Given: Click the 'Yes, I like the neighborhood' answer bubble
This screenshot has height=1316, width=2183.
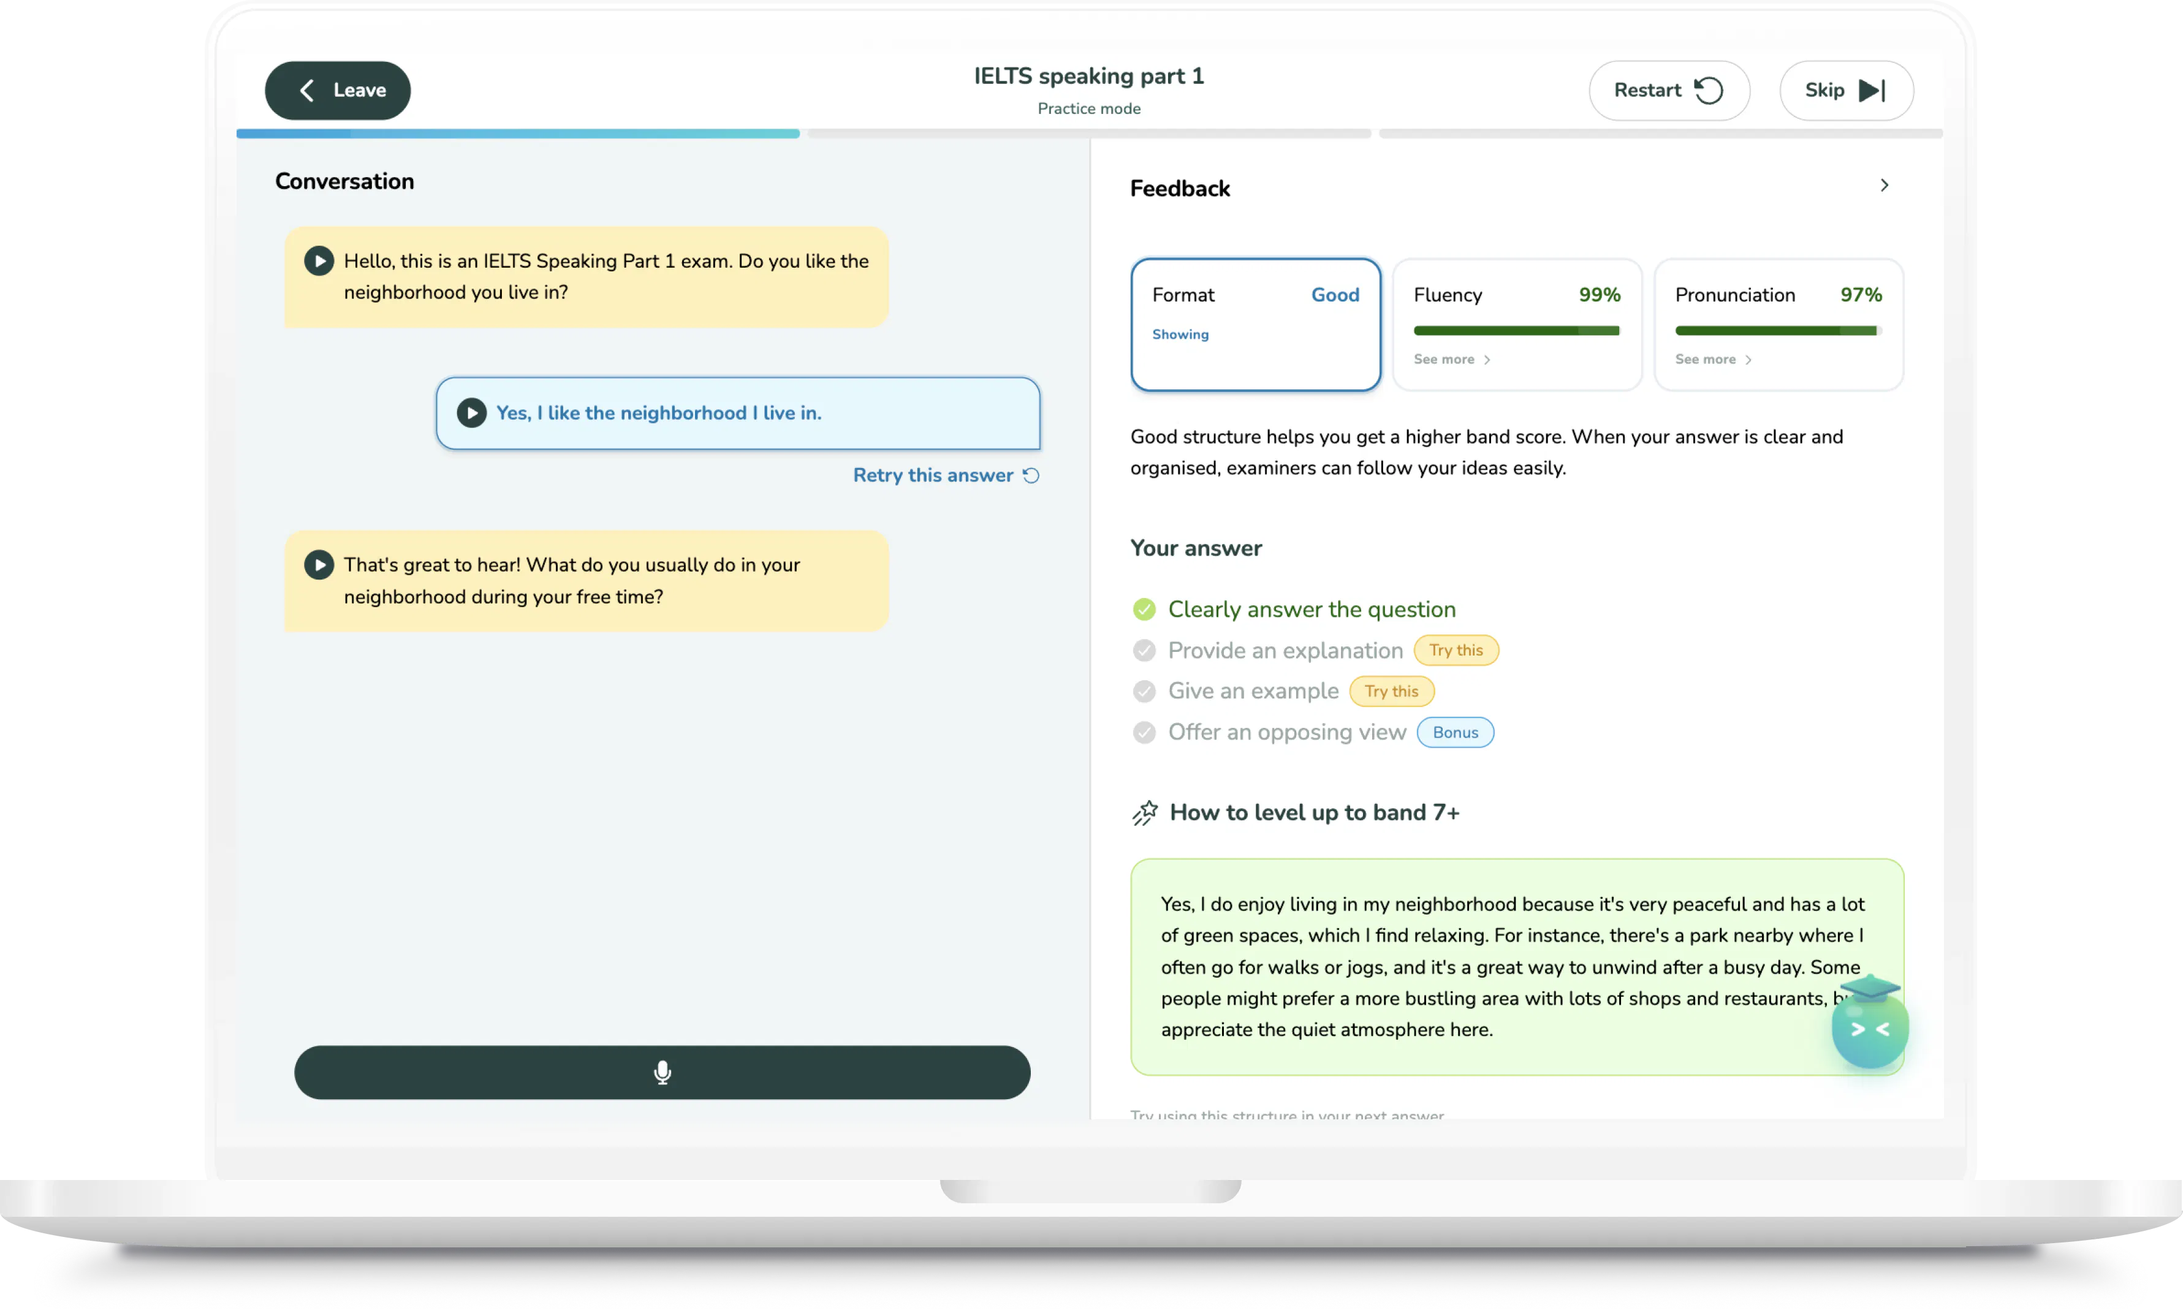Looking at the screenshot, I should (737, 414).
